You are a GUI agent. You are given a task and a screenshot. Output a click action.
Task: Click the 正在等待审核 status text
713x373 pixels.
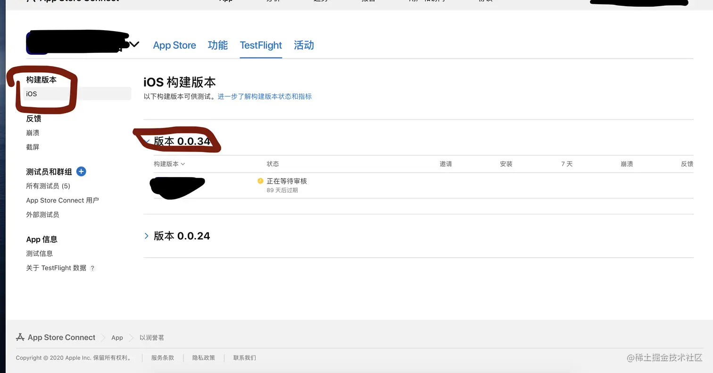(287, 181)
